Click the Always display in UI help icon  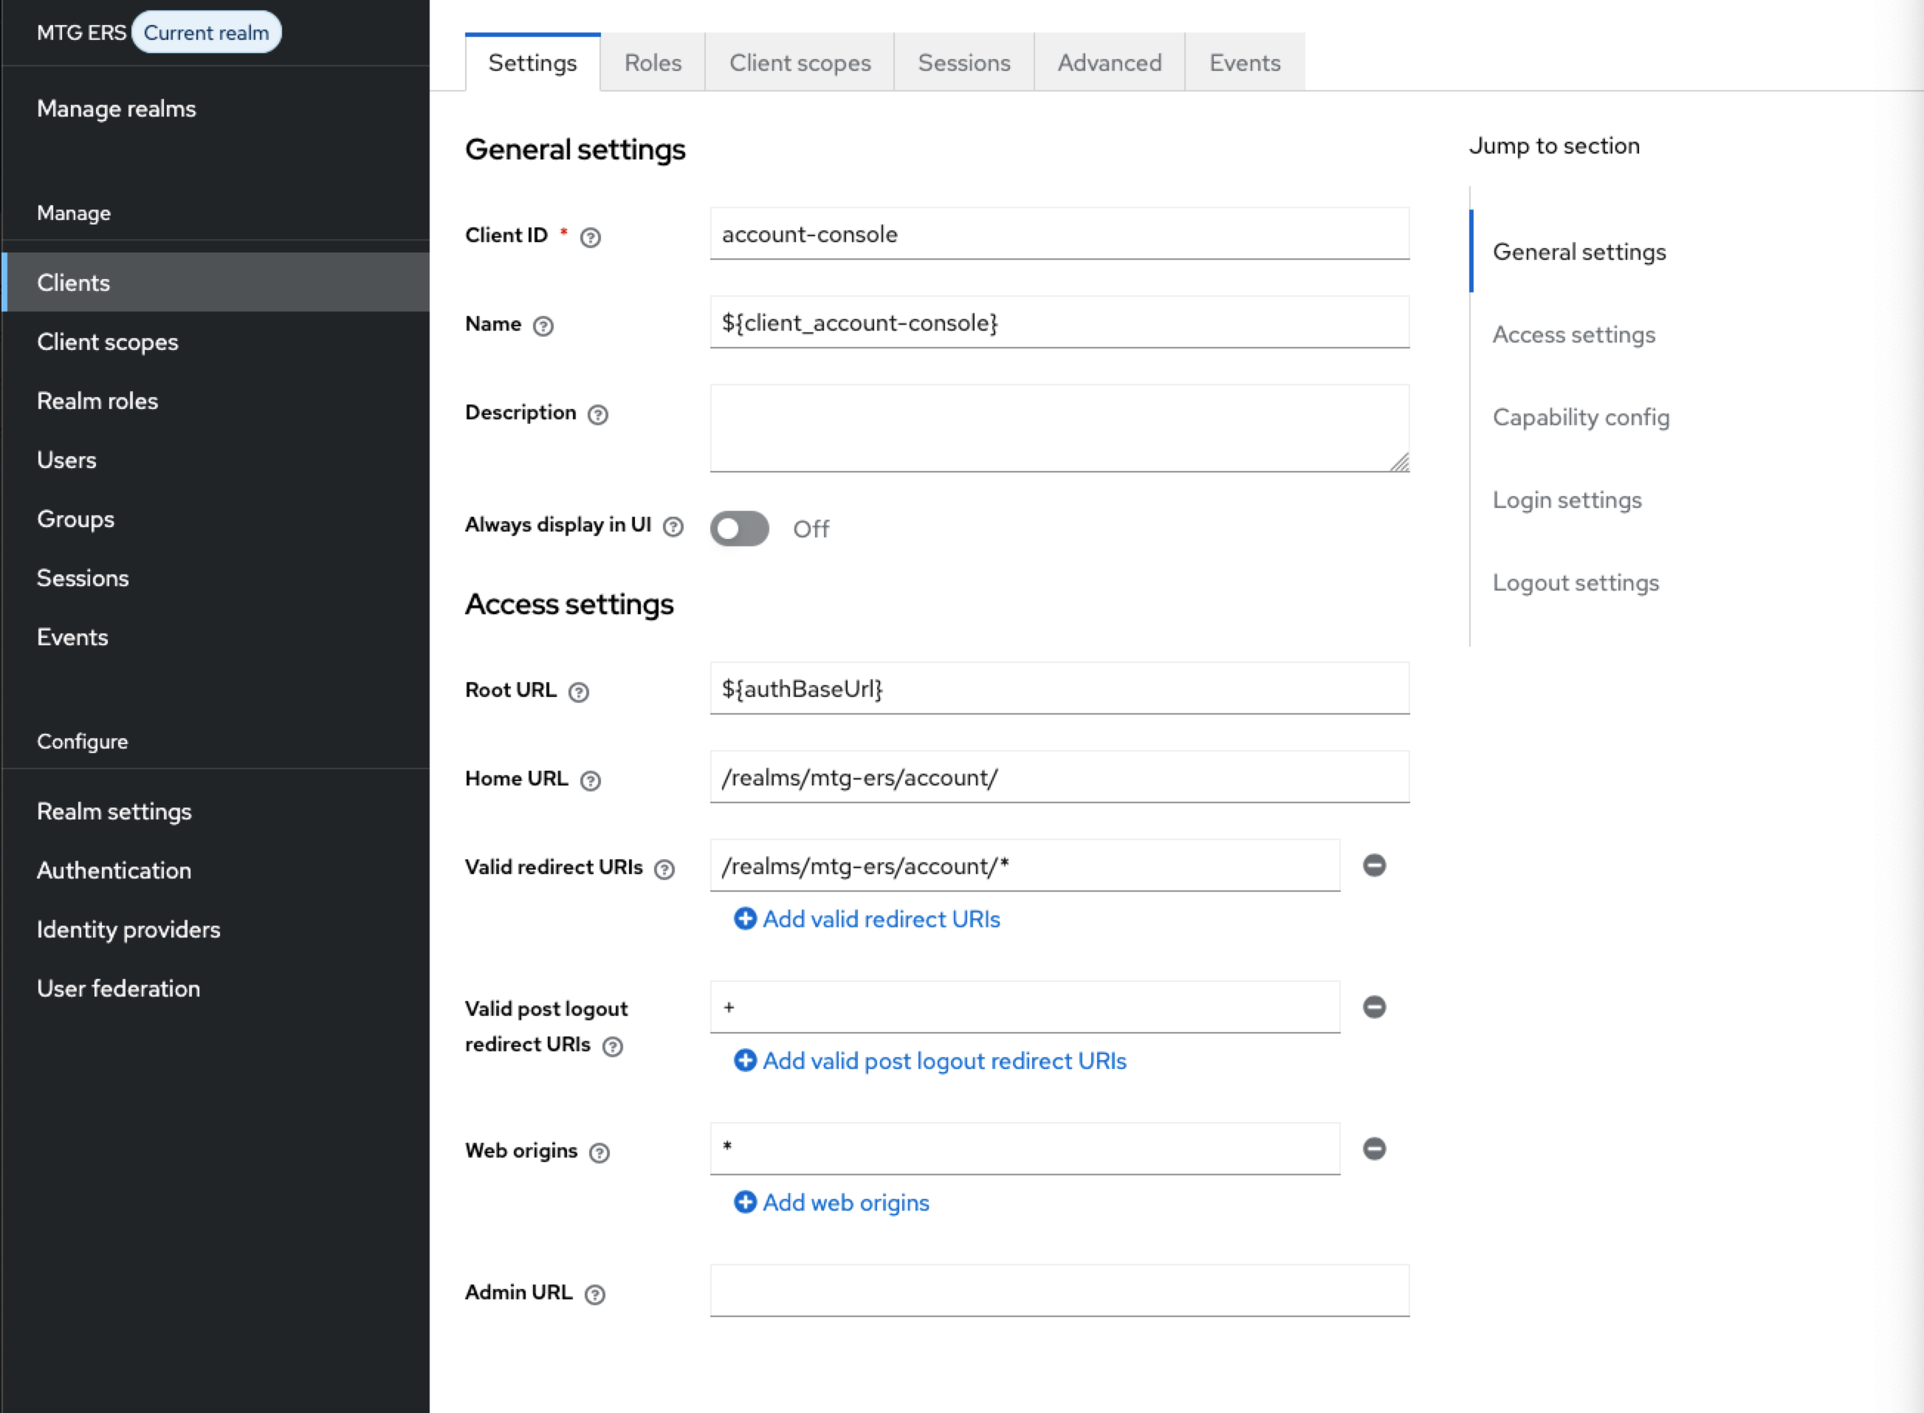coord(673,527)
